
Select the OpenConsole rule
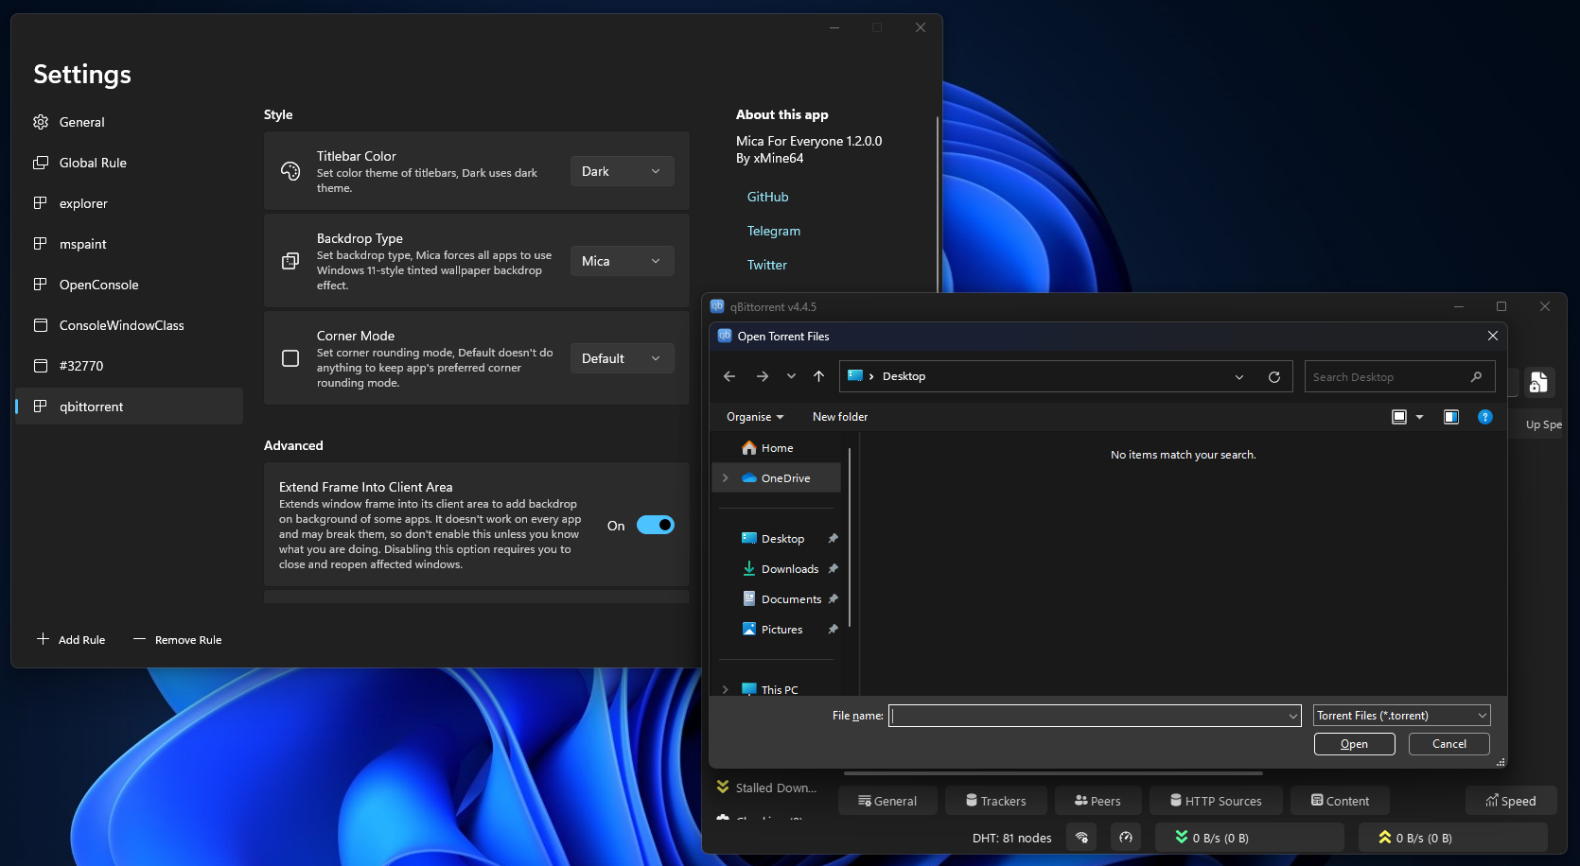coord(129,285)
